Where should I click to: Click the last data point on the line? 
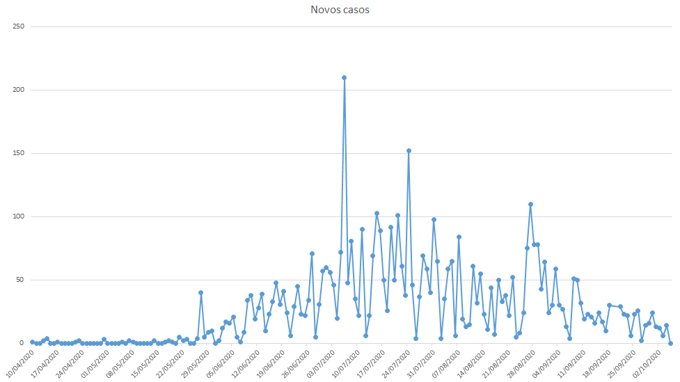[x=670, y=343]
